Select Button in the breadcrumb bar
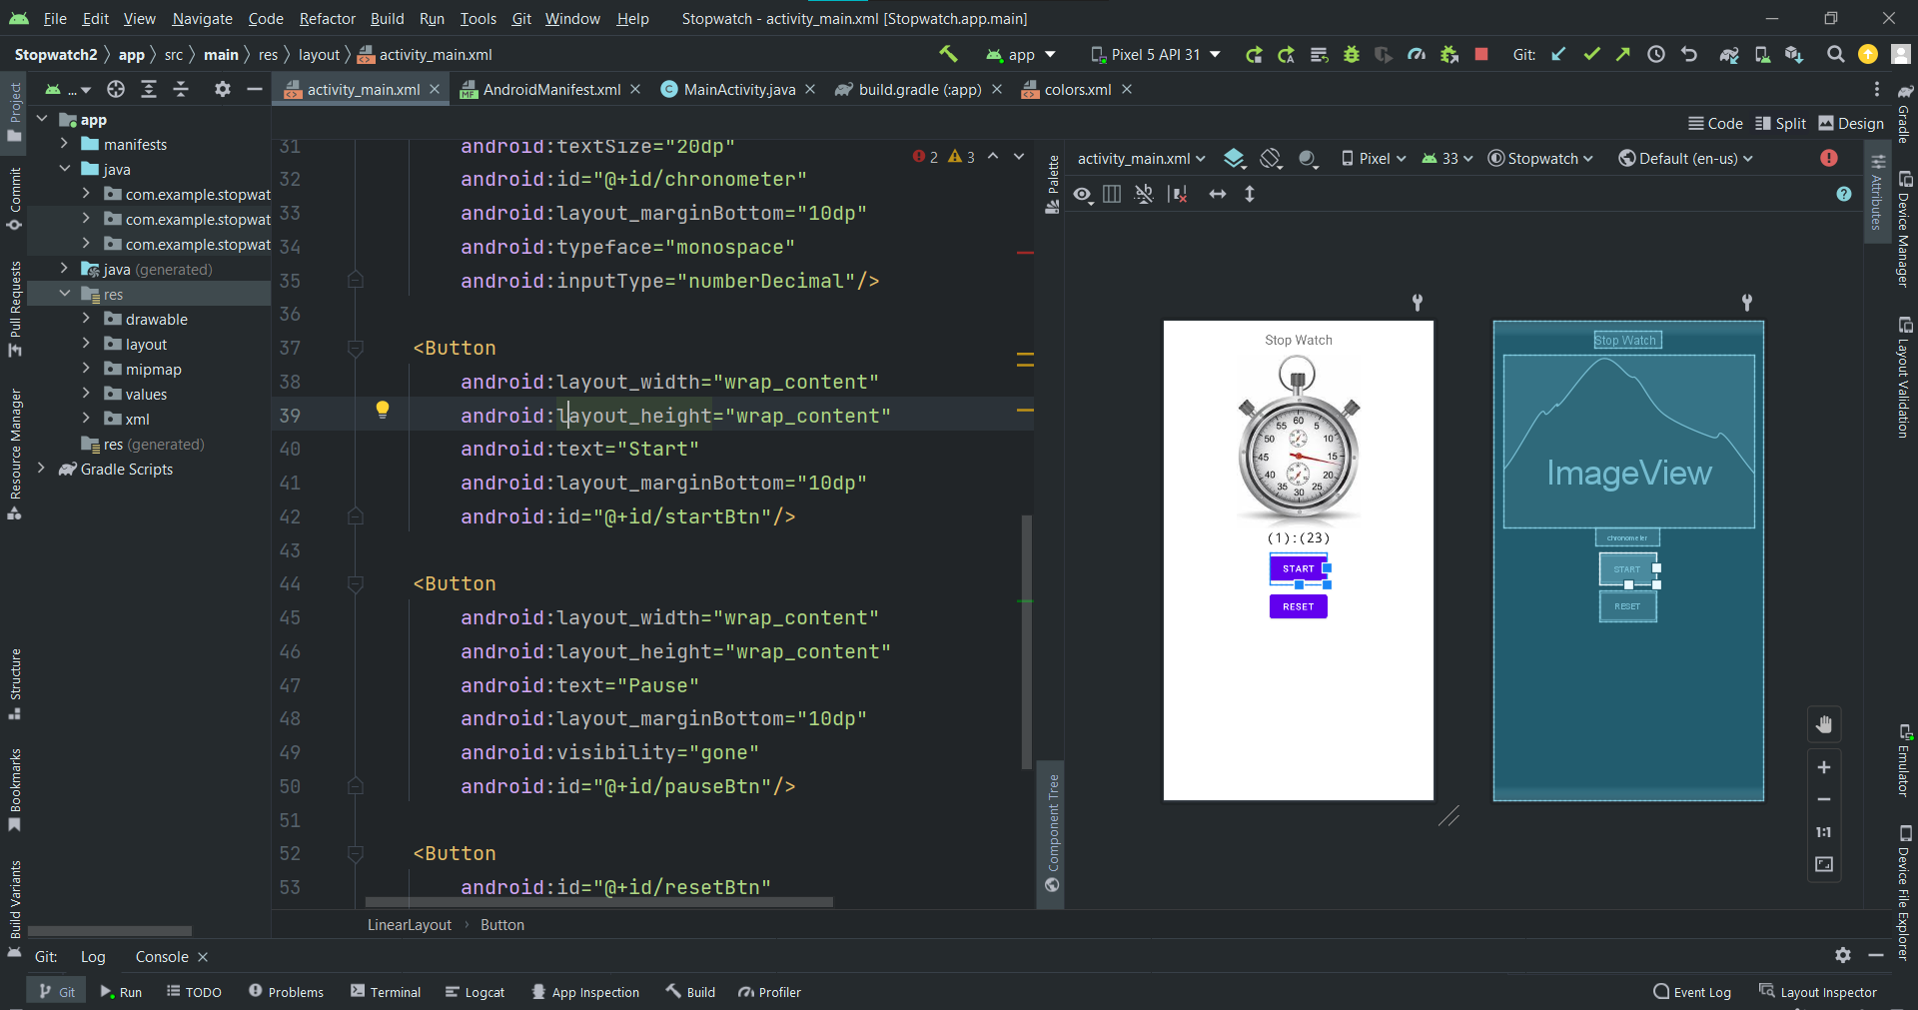This screenshot has height=1010, width=1918. click(x=501, y=924)
